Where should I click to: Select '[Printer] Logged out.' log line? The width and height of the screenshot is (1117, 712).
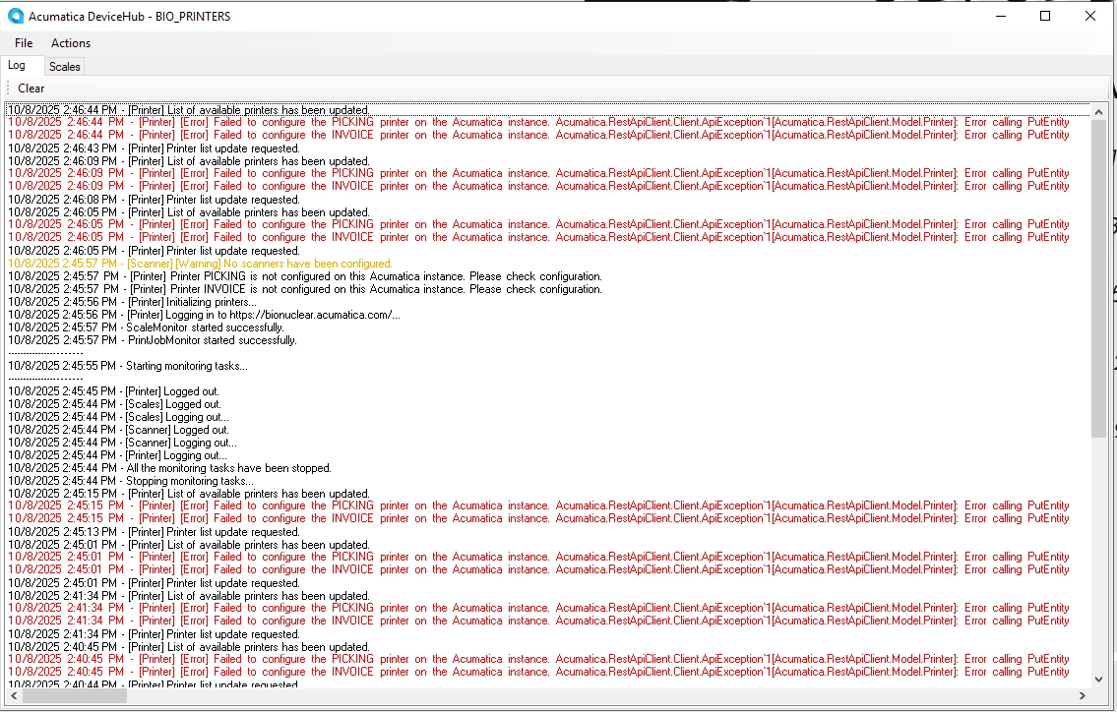[113, 391]
